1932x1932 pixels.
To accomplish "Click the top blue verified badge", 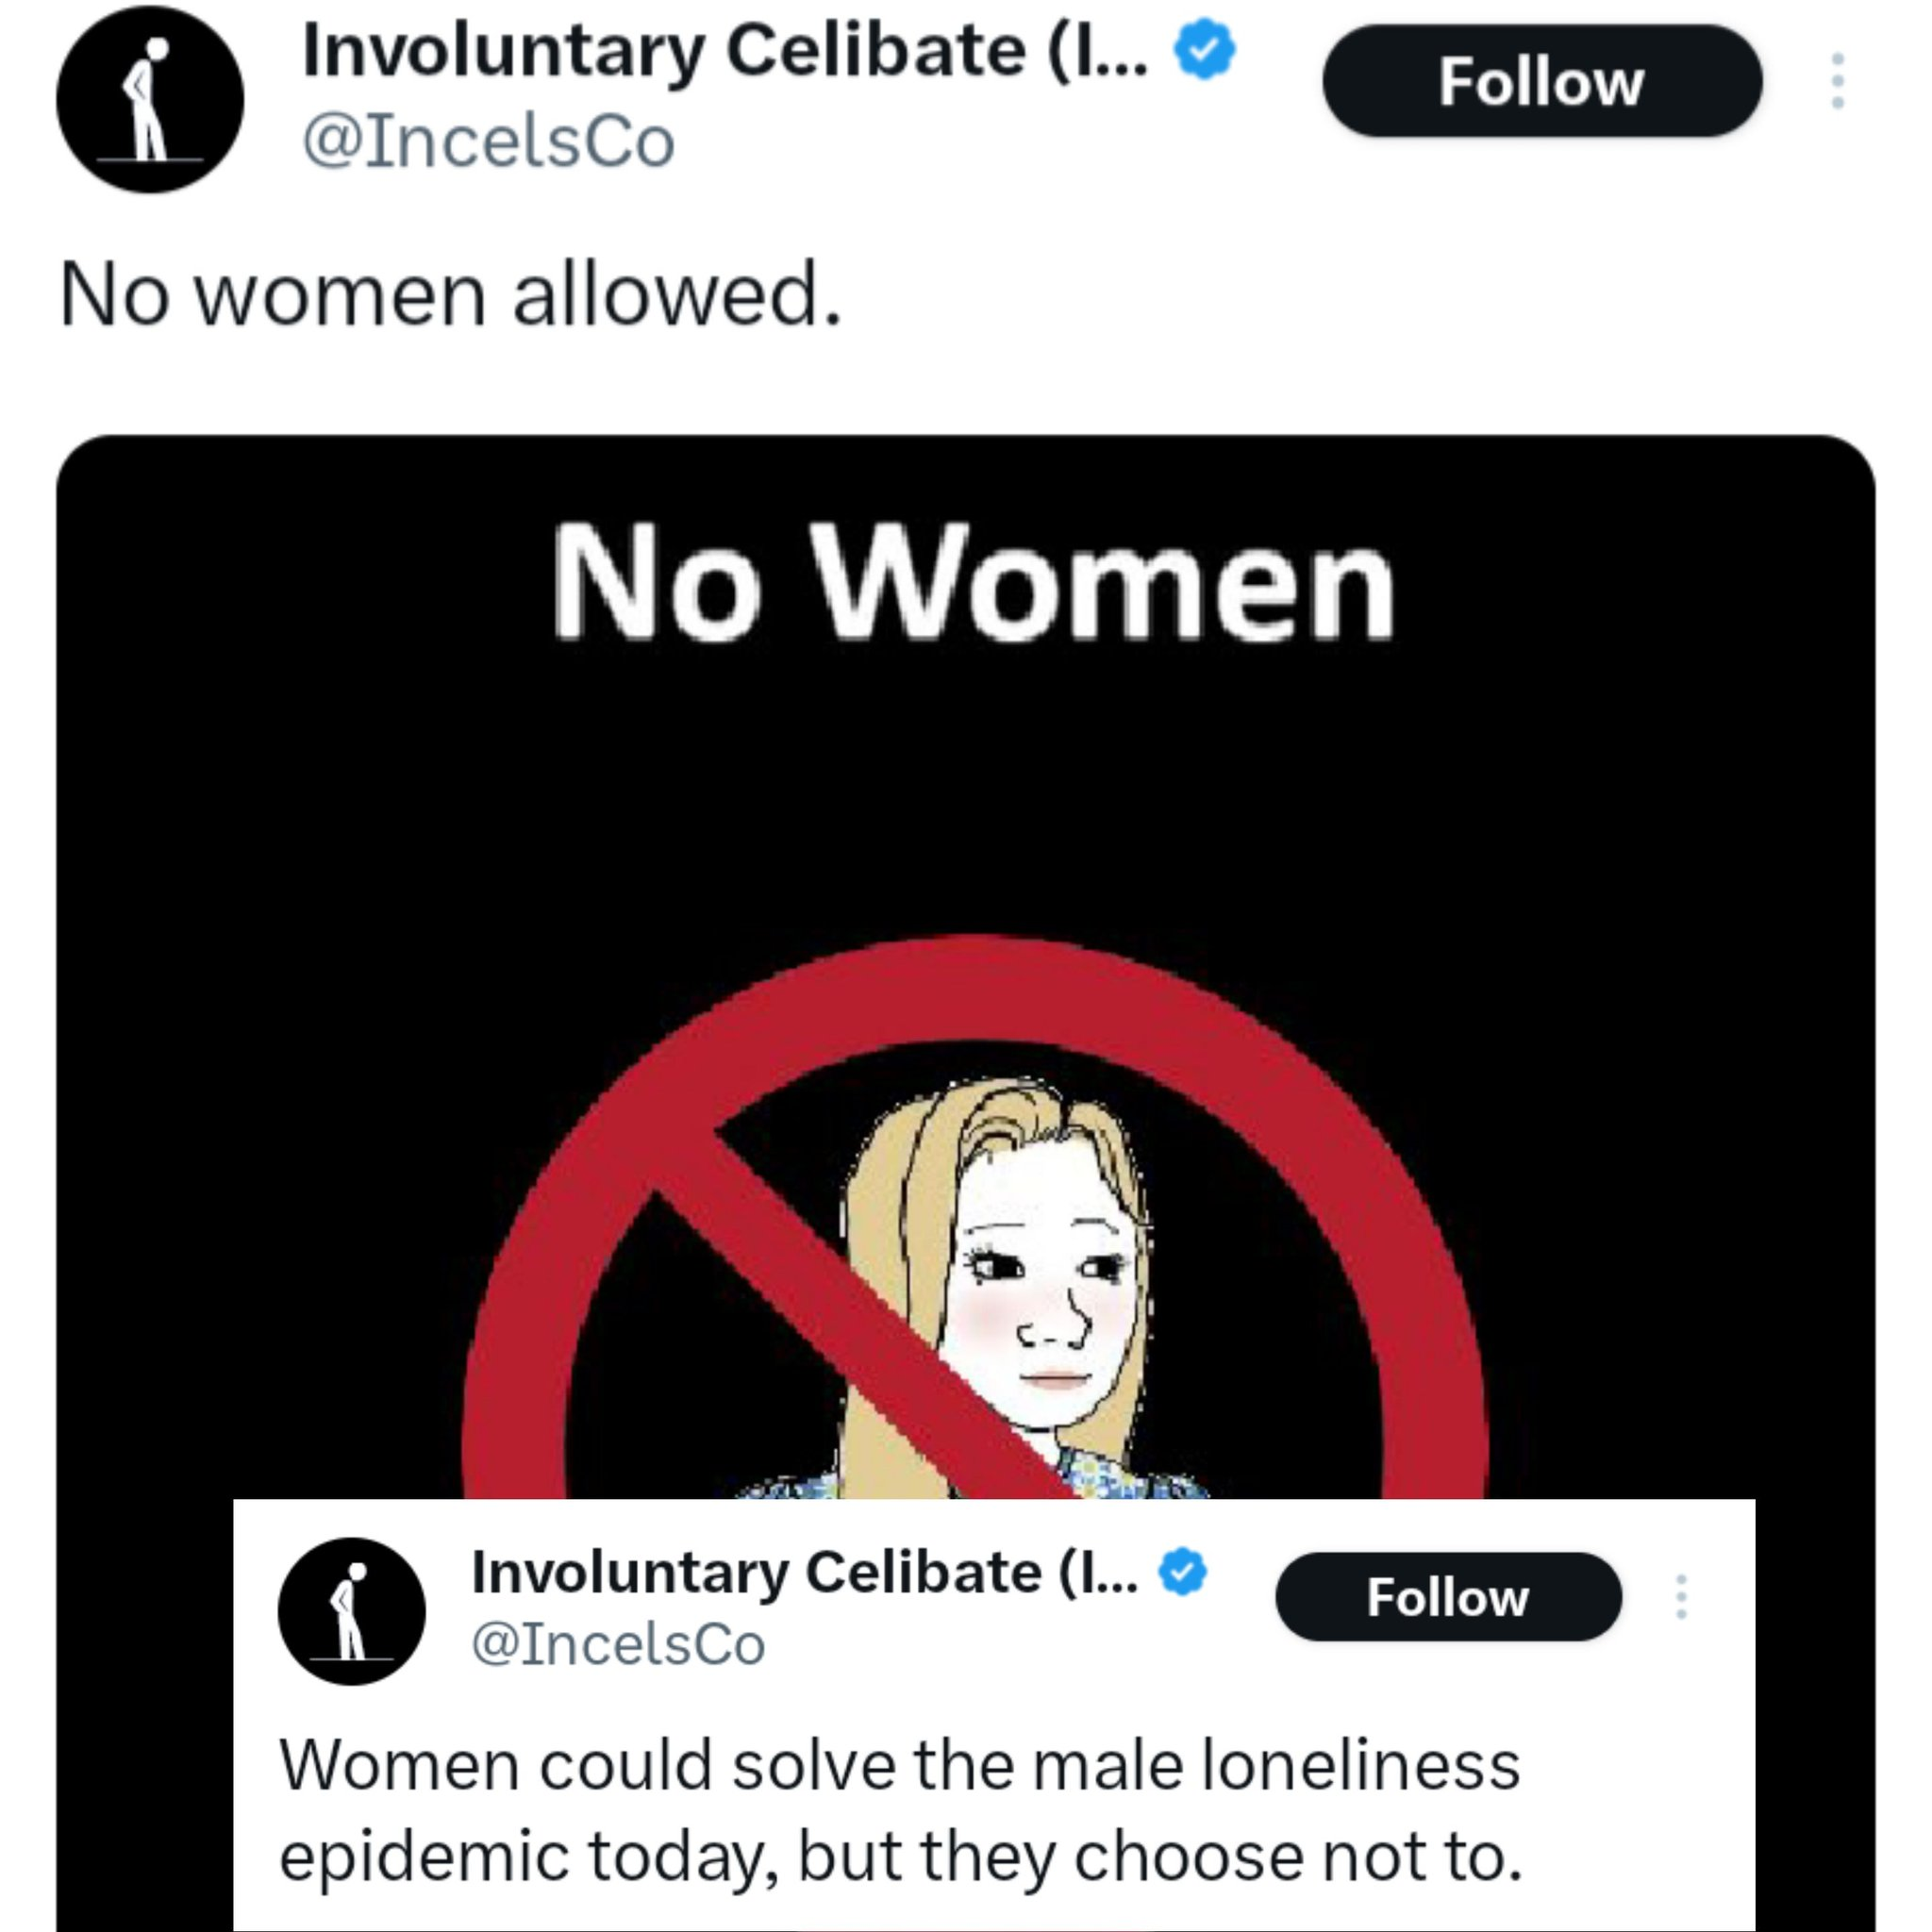I will [x=1204, y=50].
